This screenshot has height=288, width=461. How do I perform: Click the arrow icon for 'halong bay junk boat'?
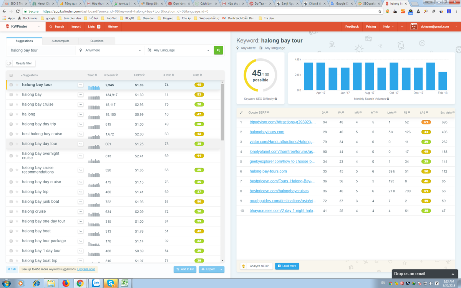click(81, 202)
